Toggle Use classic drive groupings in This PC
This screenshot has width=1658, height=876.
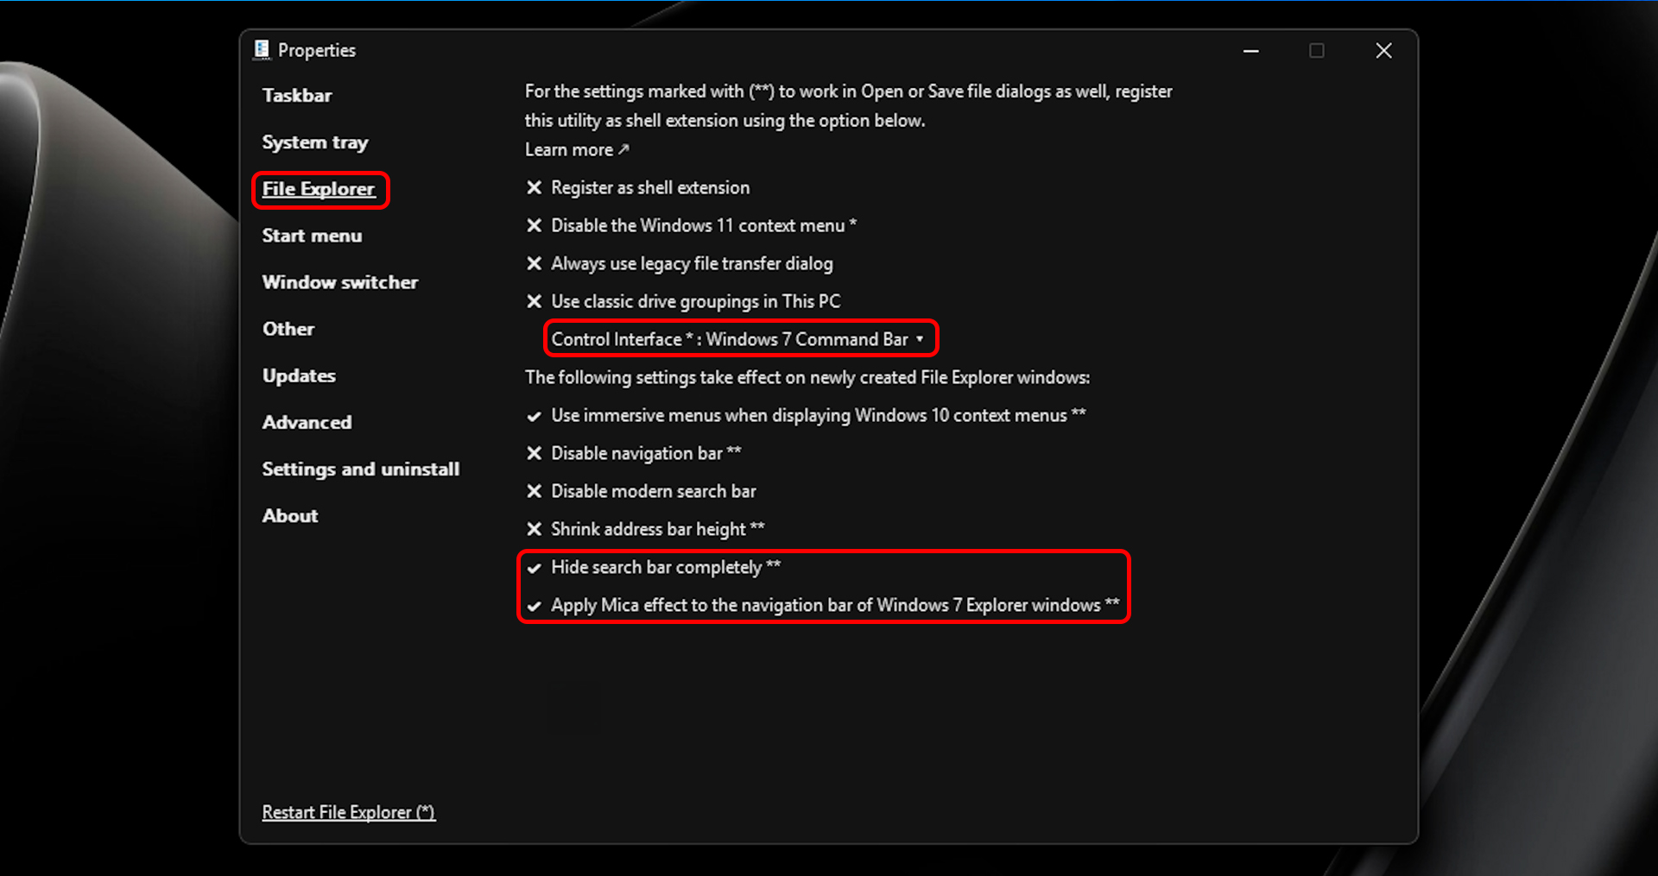pyautogui.click(x=695, y=301)
